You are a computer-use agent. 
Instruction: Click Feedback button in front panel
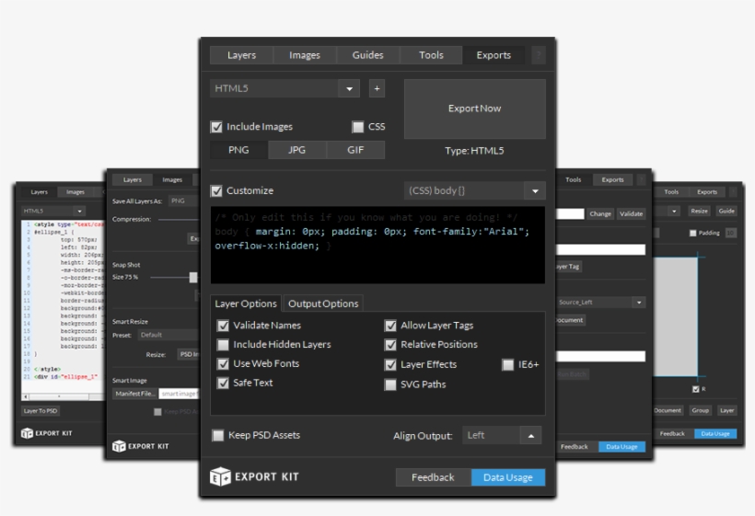tap(433, 477)
